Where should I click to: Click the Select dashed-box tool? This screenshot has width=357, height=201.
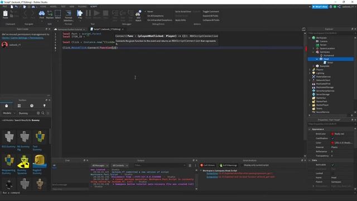click(x=58, y=15)
